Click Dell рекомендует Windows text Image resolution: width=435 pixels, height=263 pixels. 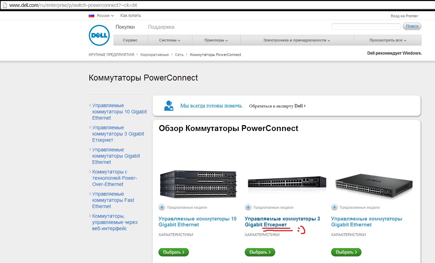[x=394, y=53]
